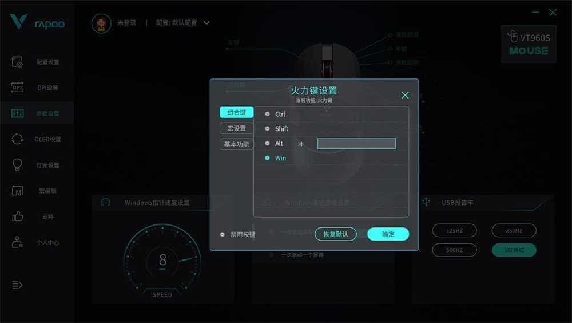Switch to the 宏设置 tab
The image size is (572, 323).
pos(236,128)
